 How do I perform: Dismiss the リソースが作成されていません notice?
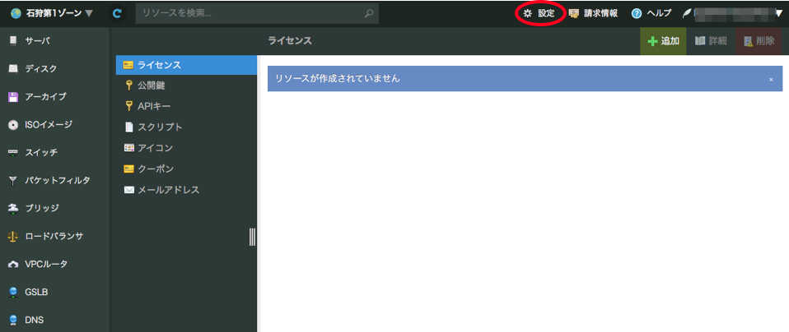771,80
